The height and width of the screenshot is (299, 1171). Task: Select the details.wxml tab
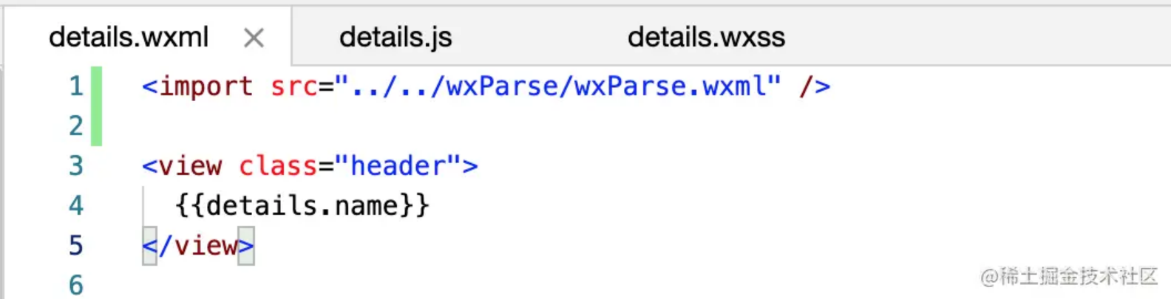click(x=129, y=38)
